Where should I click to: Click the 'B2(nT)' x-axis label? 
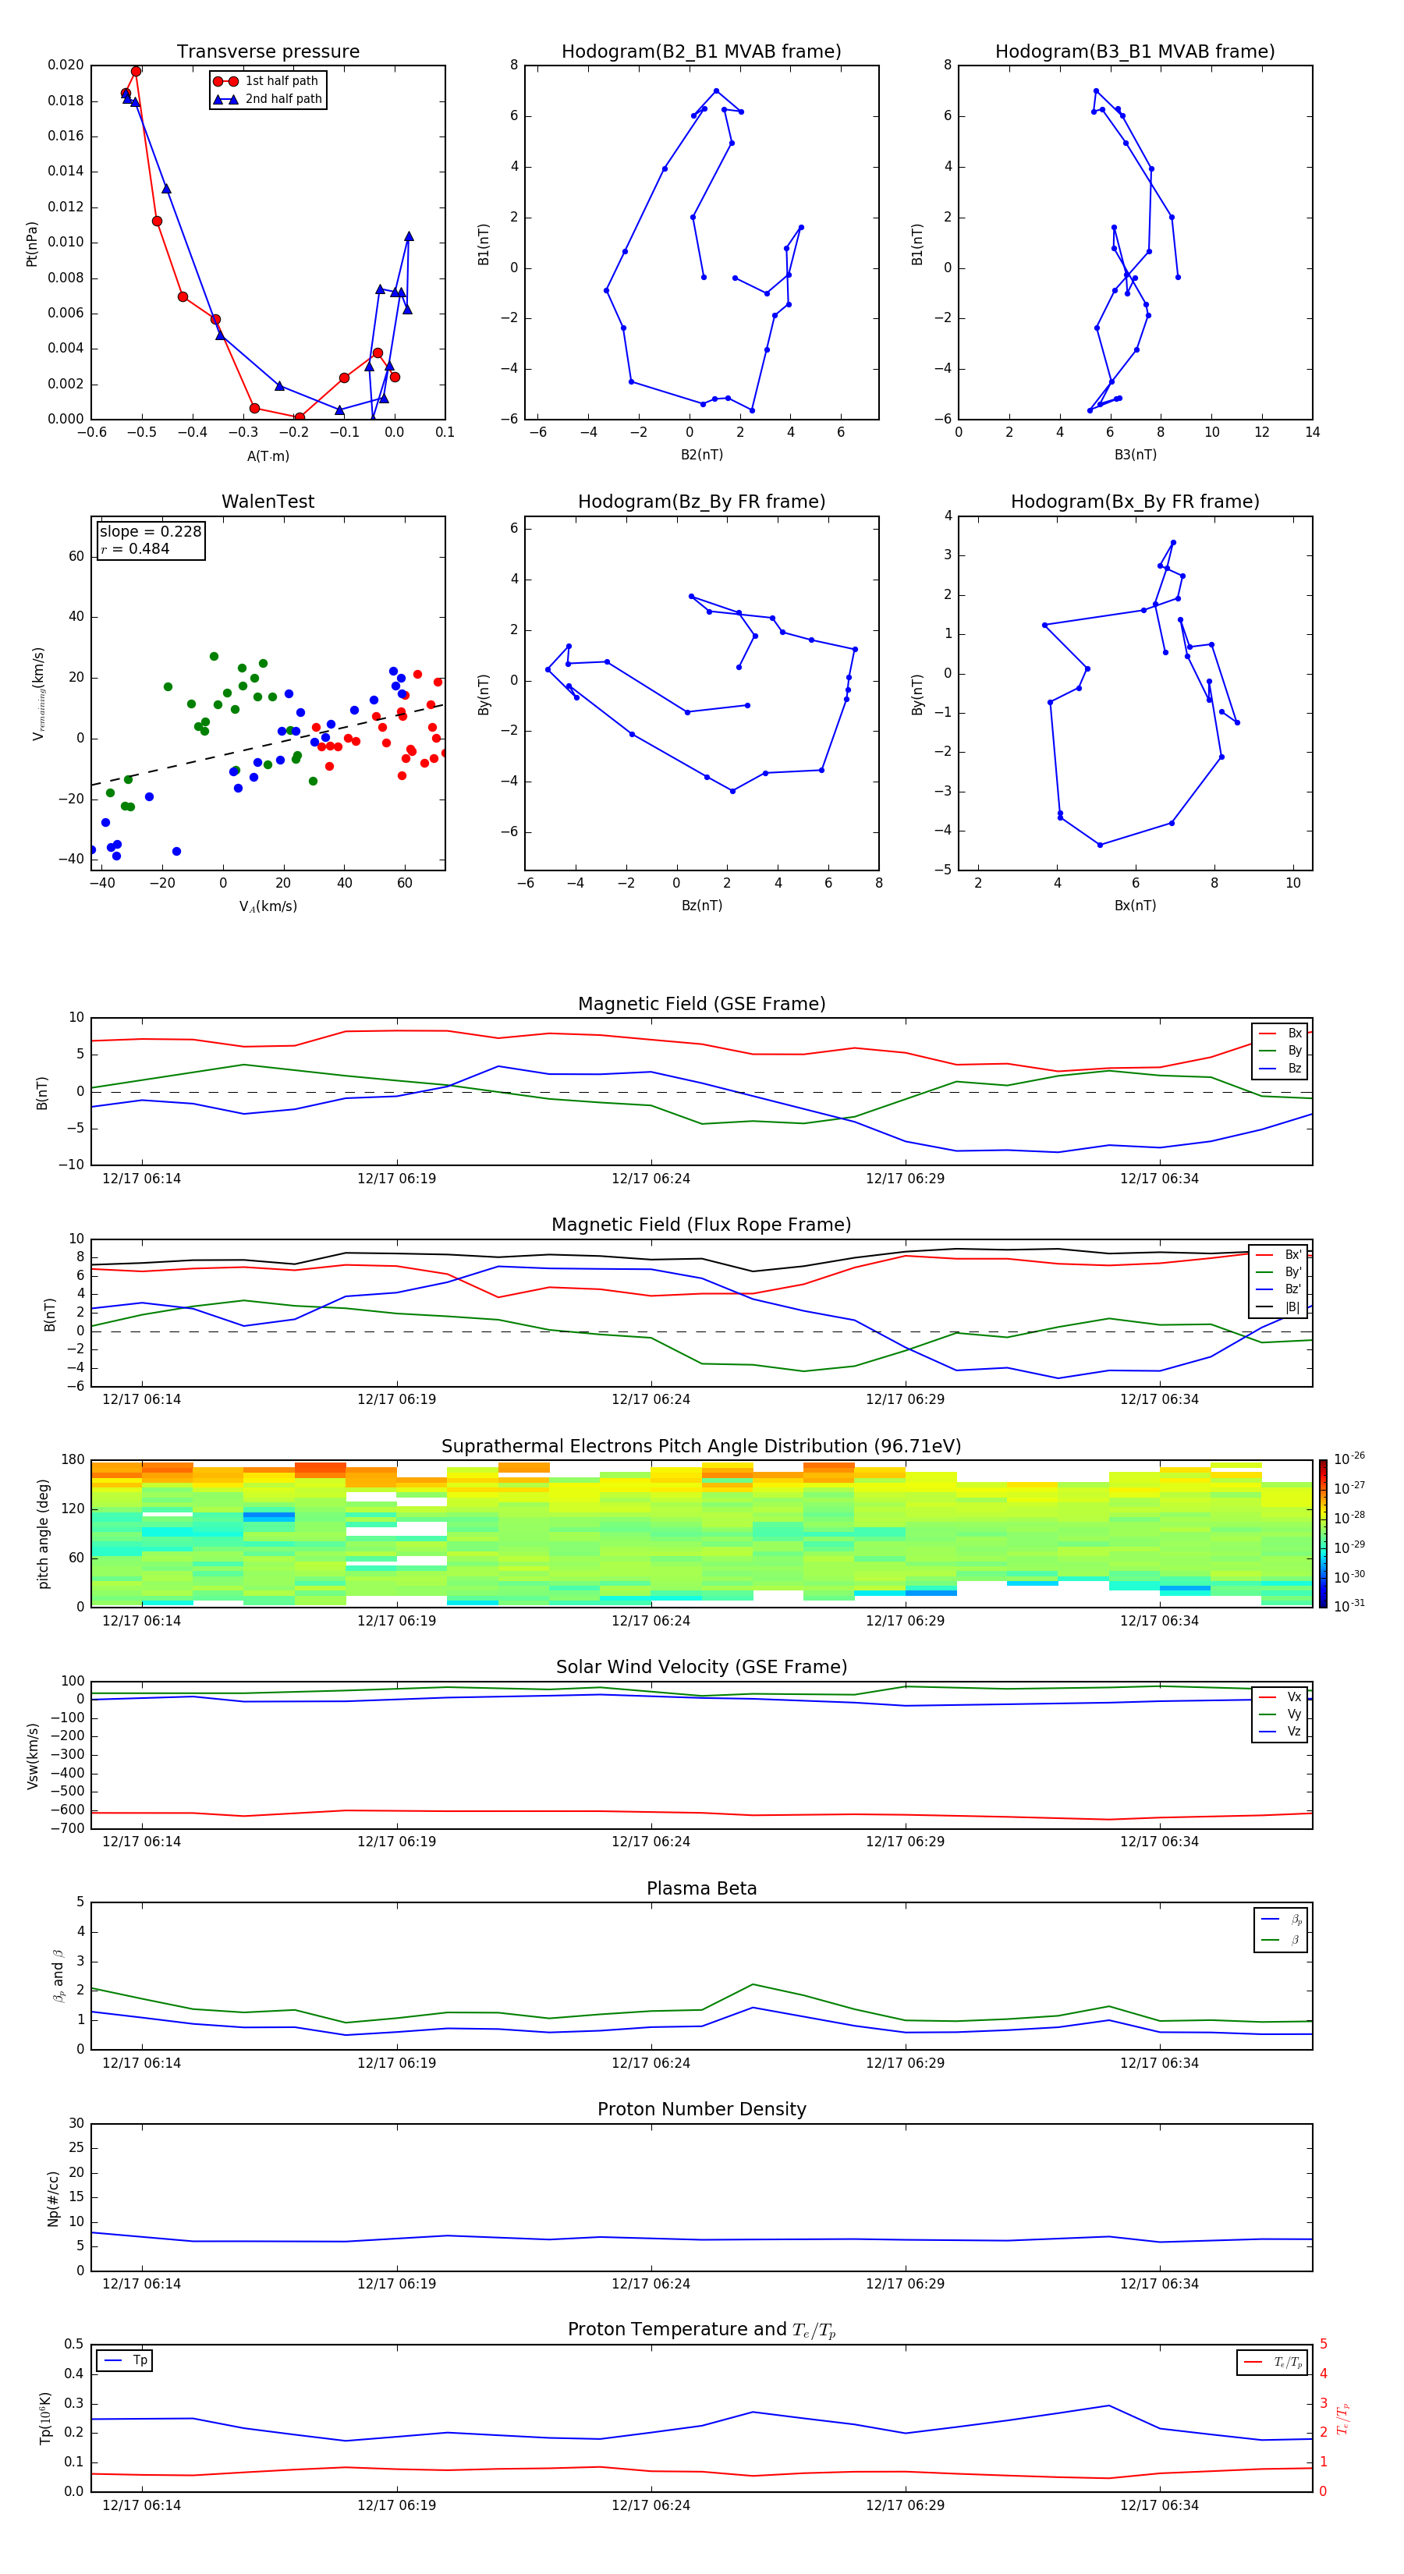pos(701,455)
